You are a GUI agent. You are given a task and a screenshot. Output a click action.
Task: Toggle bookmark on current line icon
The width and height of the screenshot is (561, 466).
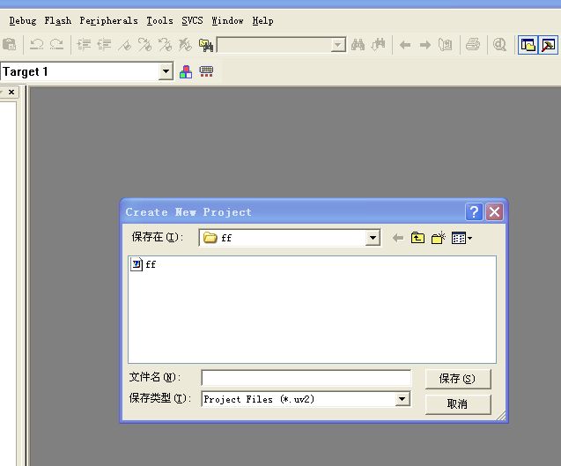[124, 45]
